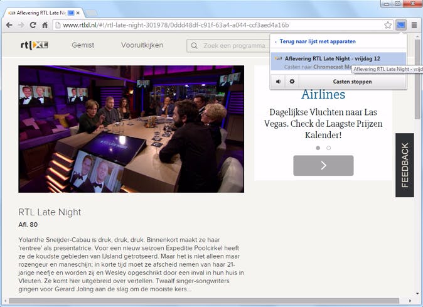This screenshot has width=423, height=307.
Task: Click the horizontal scrollbar thumb
Action: coord(204,301)
